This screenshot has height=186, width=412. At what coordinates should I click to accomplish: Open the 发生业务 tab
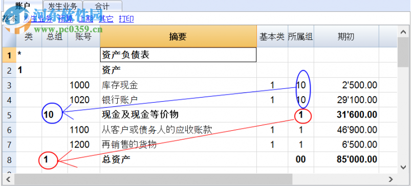63,6
